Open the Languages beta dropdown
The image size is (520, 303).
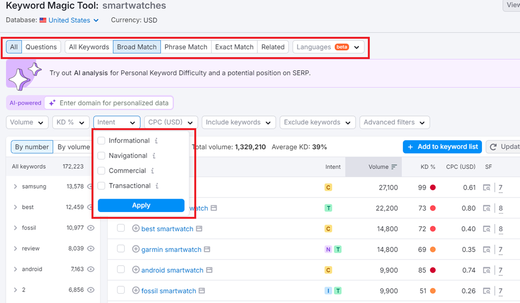(328, 47)
